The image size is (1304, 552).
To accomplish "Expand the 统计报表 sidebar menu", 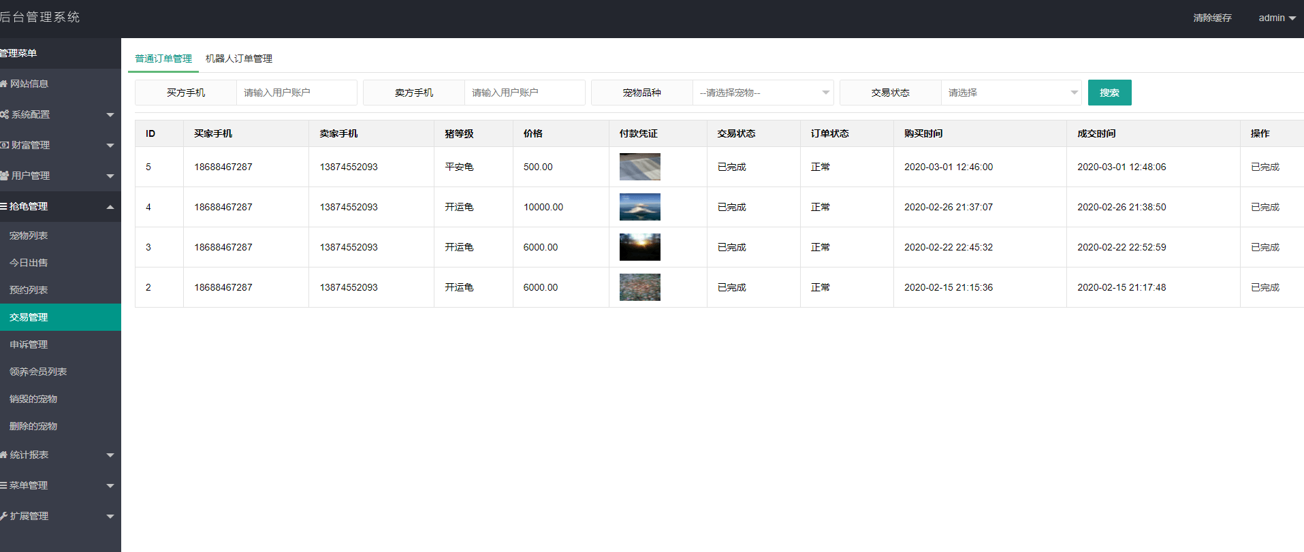I will [x=58, y=455].
